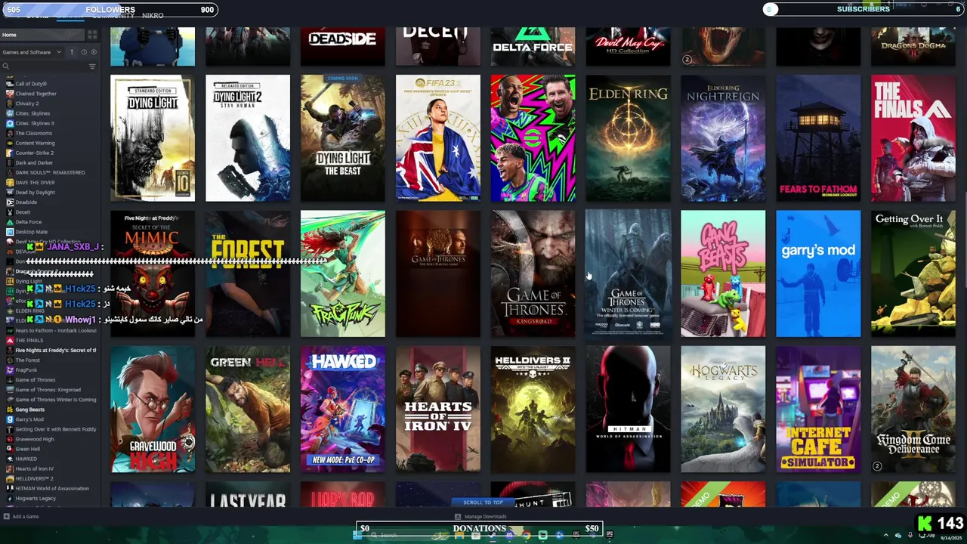Open the Gravewood High game cover

click(x=153, y=410)
